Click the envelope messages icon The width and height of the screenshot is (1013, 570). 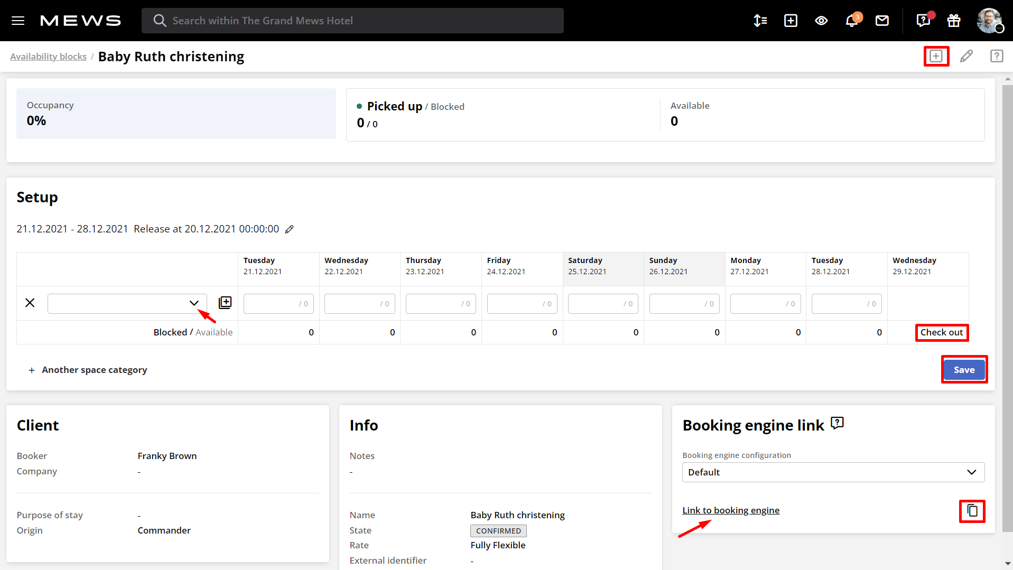click(882, 21)
